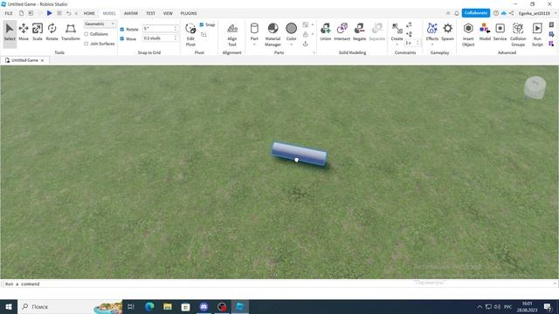Viewport: 559px width, 314px height.
Task: Click the share icon near Collaborate
Action: click(x=511, y=13)
